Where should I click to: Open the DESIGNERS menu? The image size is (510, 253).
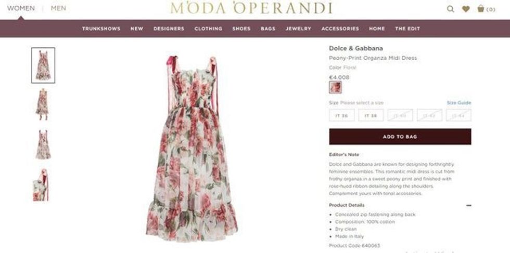click(x=169, y=29)
